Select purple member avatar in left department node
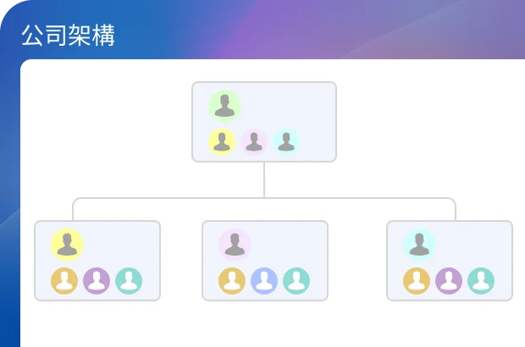The width and height of the screenshot is (525, 347). [97, 281]
